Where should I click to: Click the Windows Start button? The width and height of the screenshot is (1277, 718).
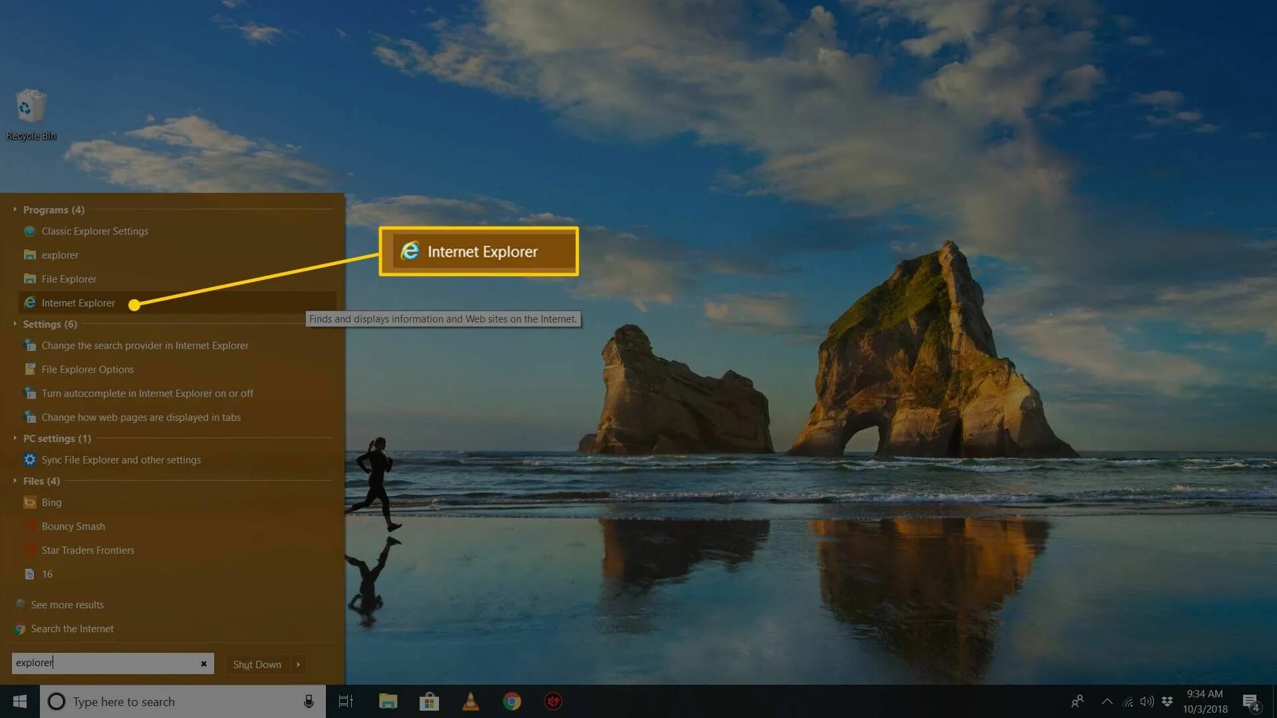click(x=19, y=701)
